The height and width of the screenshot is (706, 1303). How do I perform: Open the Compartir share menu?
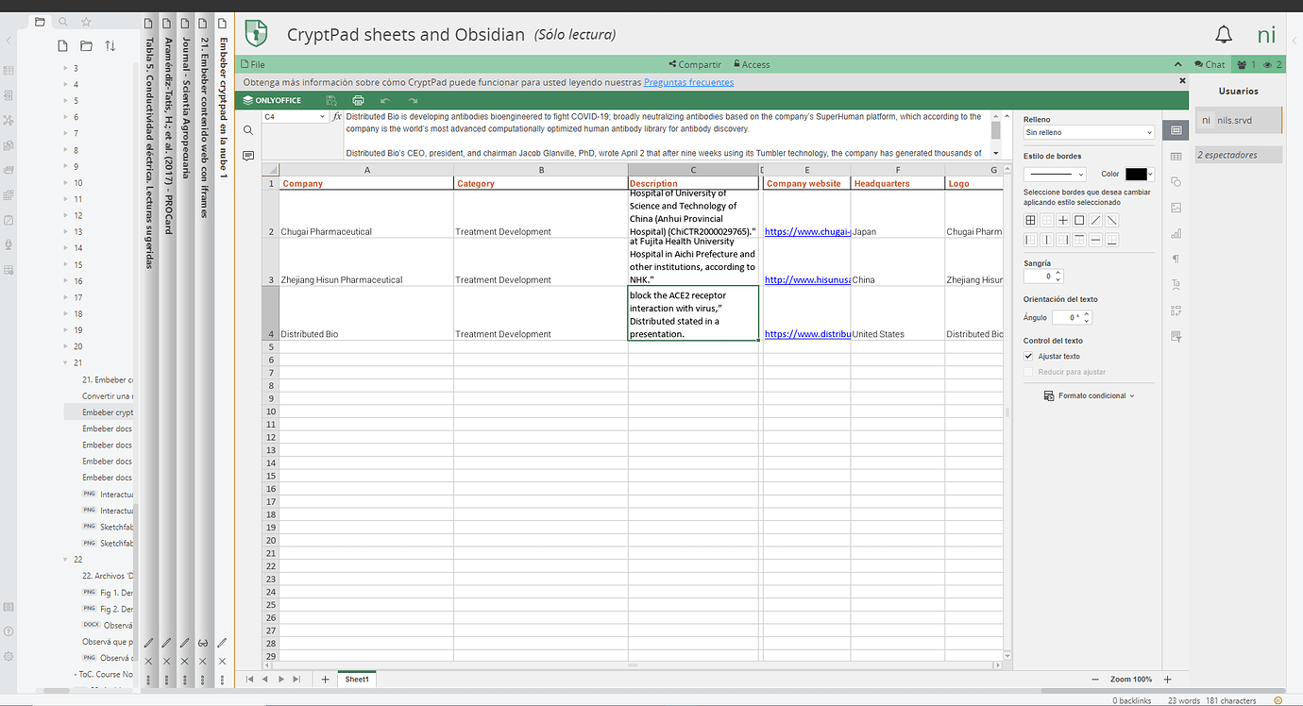[x=695, y=64]
